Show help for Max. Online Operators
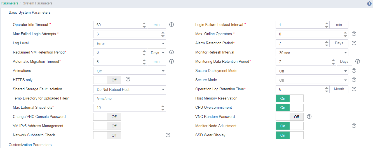This screenshot has height=148, width=373. 354,34
